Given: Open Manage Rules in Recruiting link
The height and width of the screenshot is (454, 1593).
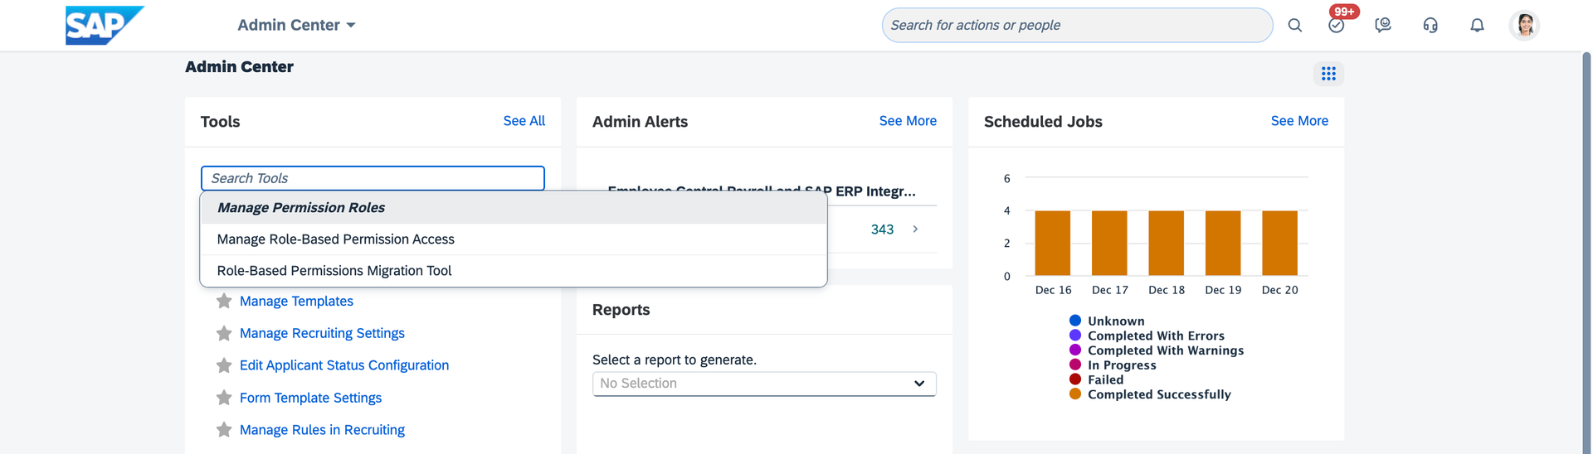Looking at the screenshot, I should pos(322,430).
